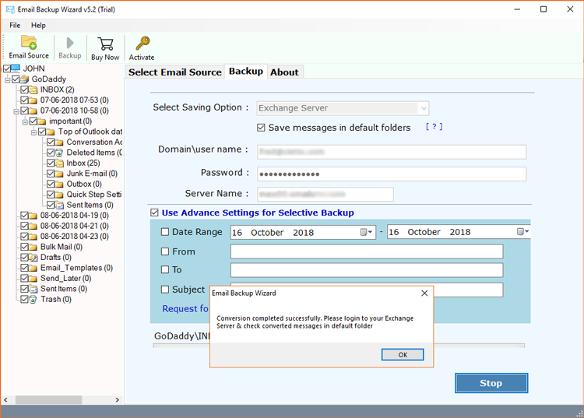Switch to the Select Email Source tab

(x=175, y=72)
